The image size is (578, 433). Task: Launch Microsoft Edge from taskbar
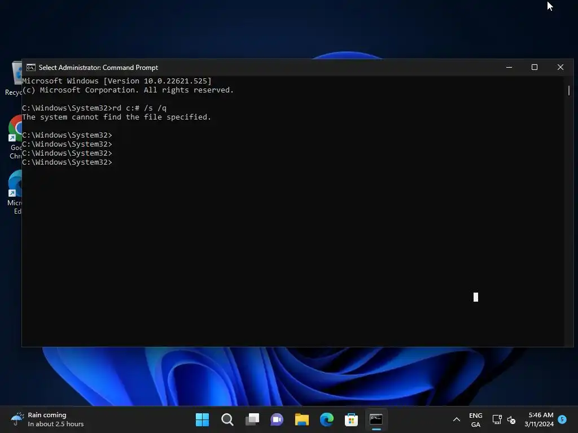[327, 419]
